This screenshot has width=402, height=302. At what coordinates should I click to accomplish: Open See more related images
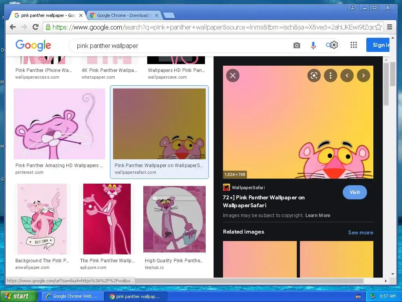tap(360, 232)
